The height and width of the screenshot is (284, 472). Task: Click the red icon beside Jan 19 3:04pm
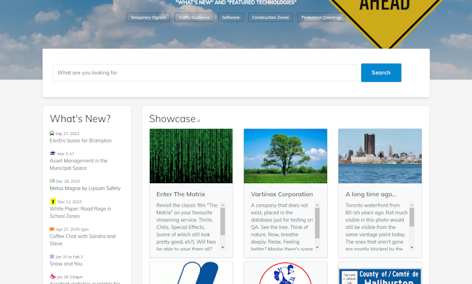[53, 276]
